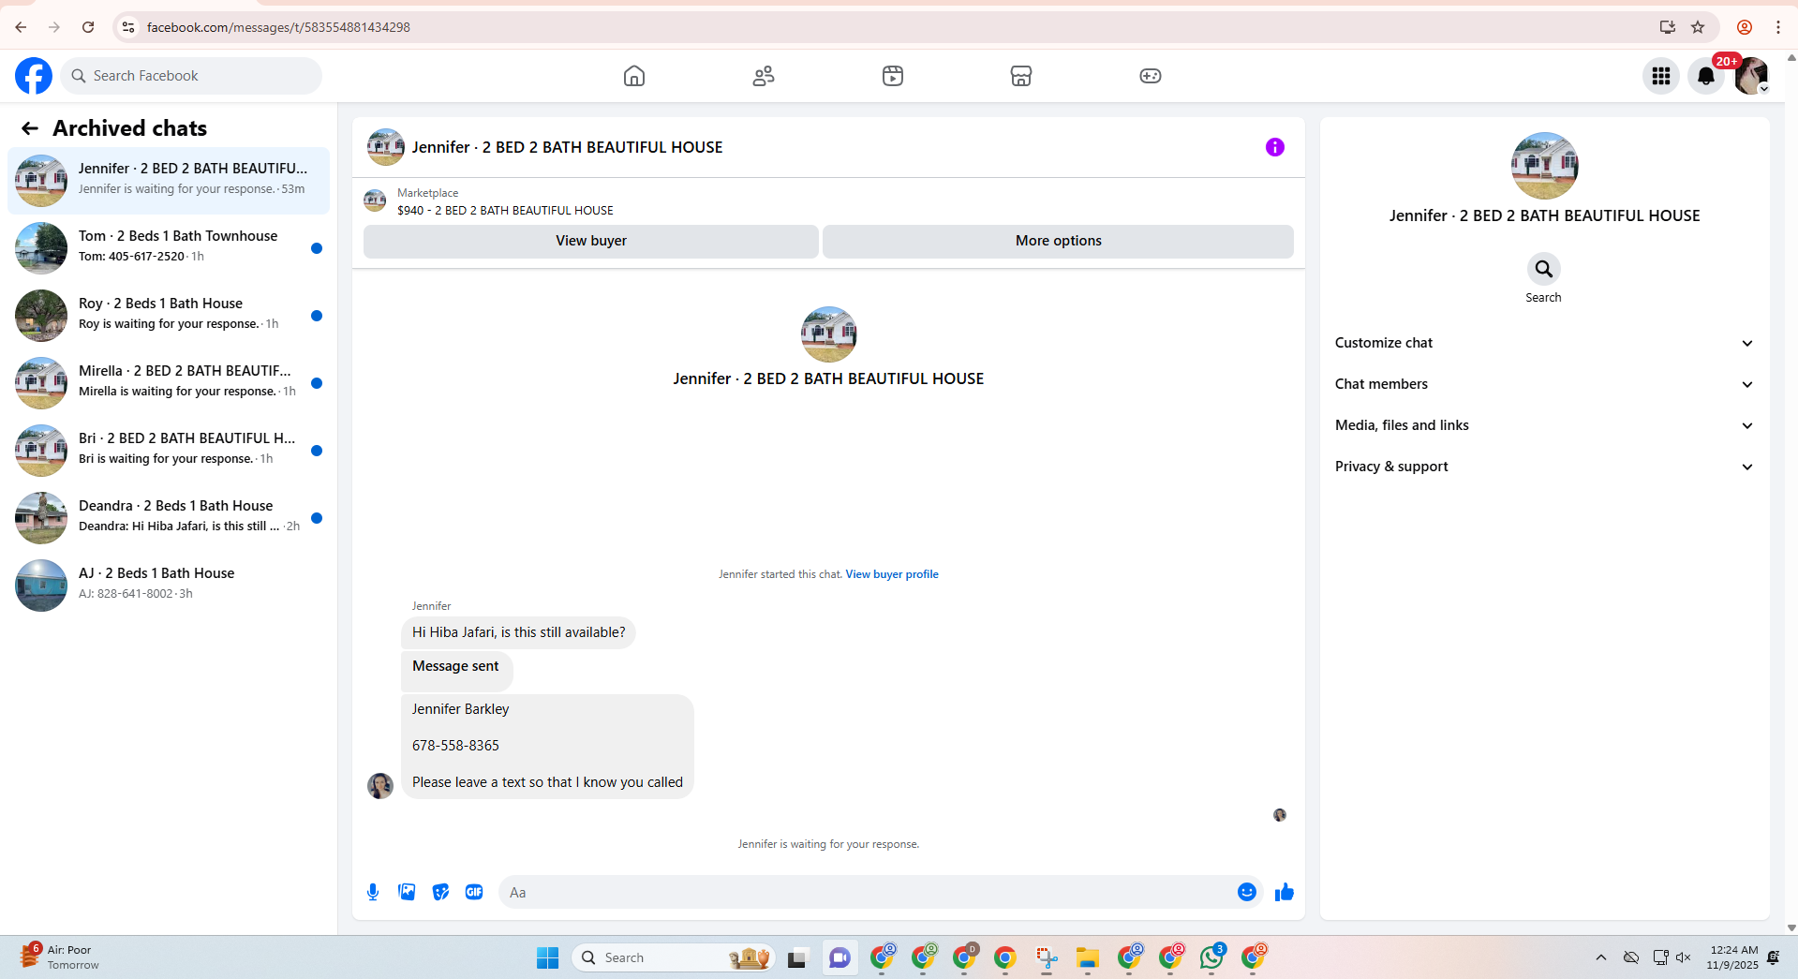Send a thumbs-up like
1798x979 pixels.
click(x=1285, y=892)
